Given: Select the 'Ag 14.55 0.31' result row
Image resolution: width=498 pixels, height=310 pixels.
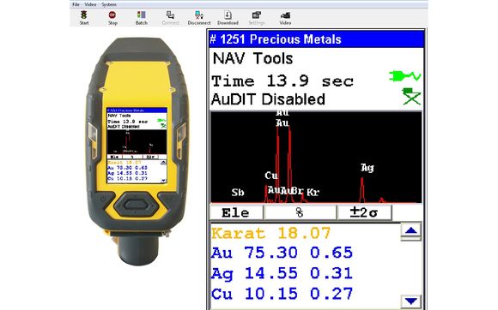Looking at the screenshot, I should click(282, 273).
